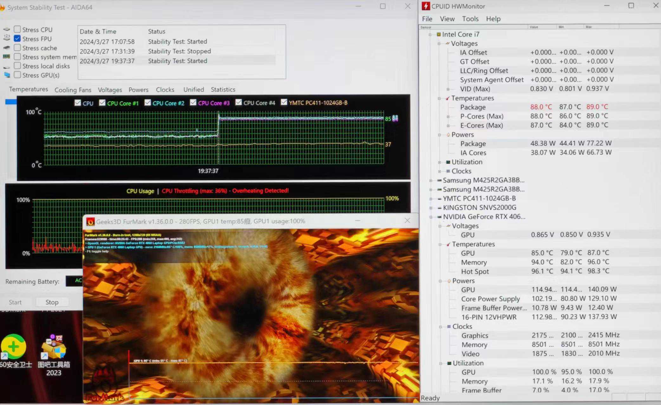Open the Statistics tab
Screen dimensions: 661x405
pyautogui.click(x=223, y=89)
